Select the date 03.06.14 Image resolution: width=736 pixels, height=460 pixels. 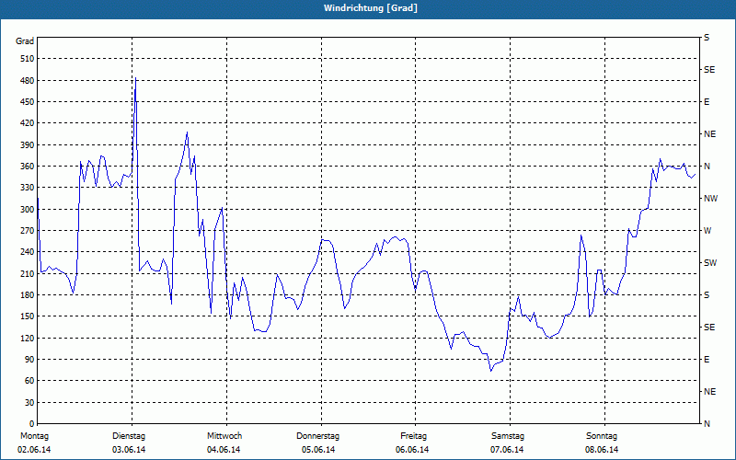click(129, 450)
